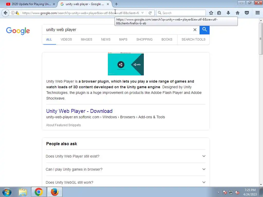Show bookmarks list icon

pos(219,13)
